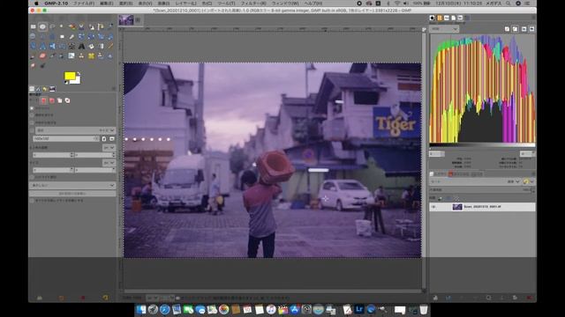The height and width of the screenshot is (317, 565).
Task: Select the Move tool
Action: (x=52, y=36)
